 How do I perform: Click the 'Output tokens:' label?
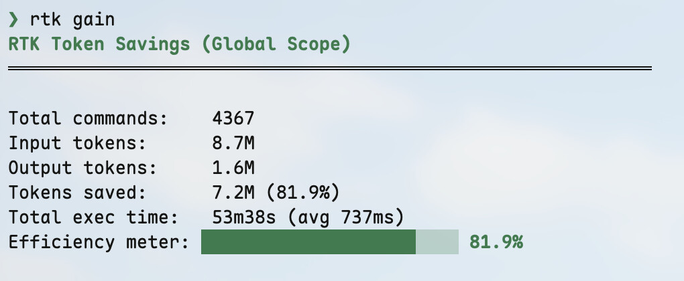[x=83, y=168]
